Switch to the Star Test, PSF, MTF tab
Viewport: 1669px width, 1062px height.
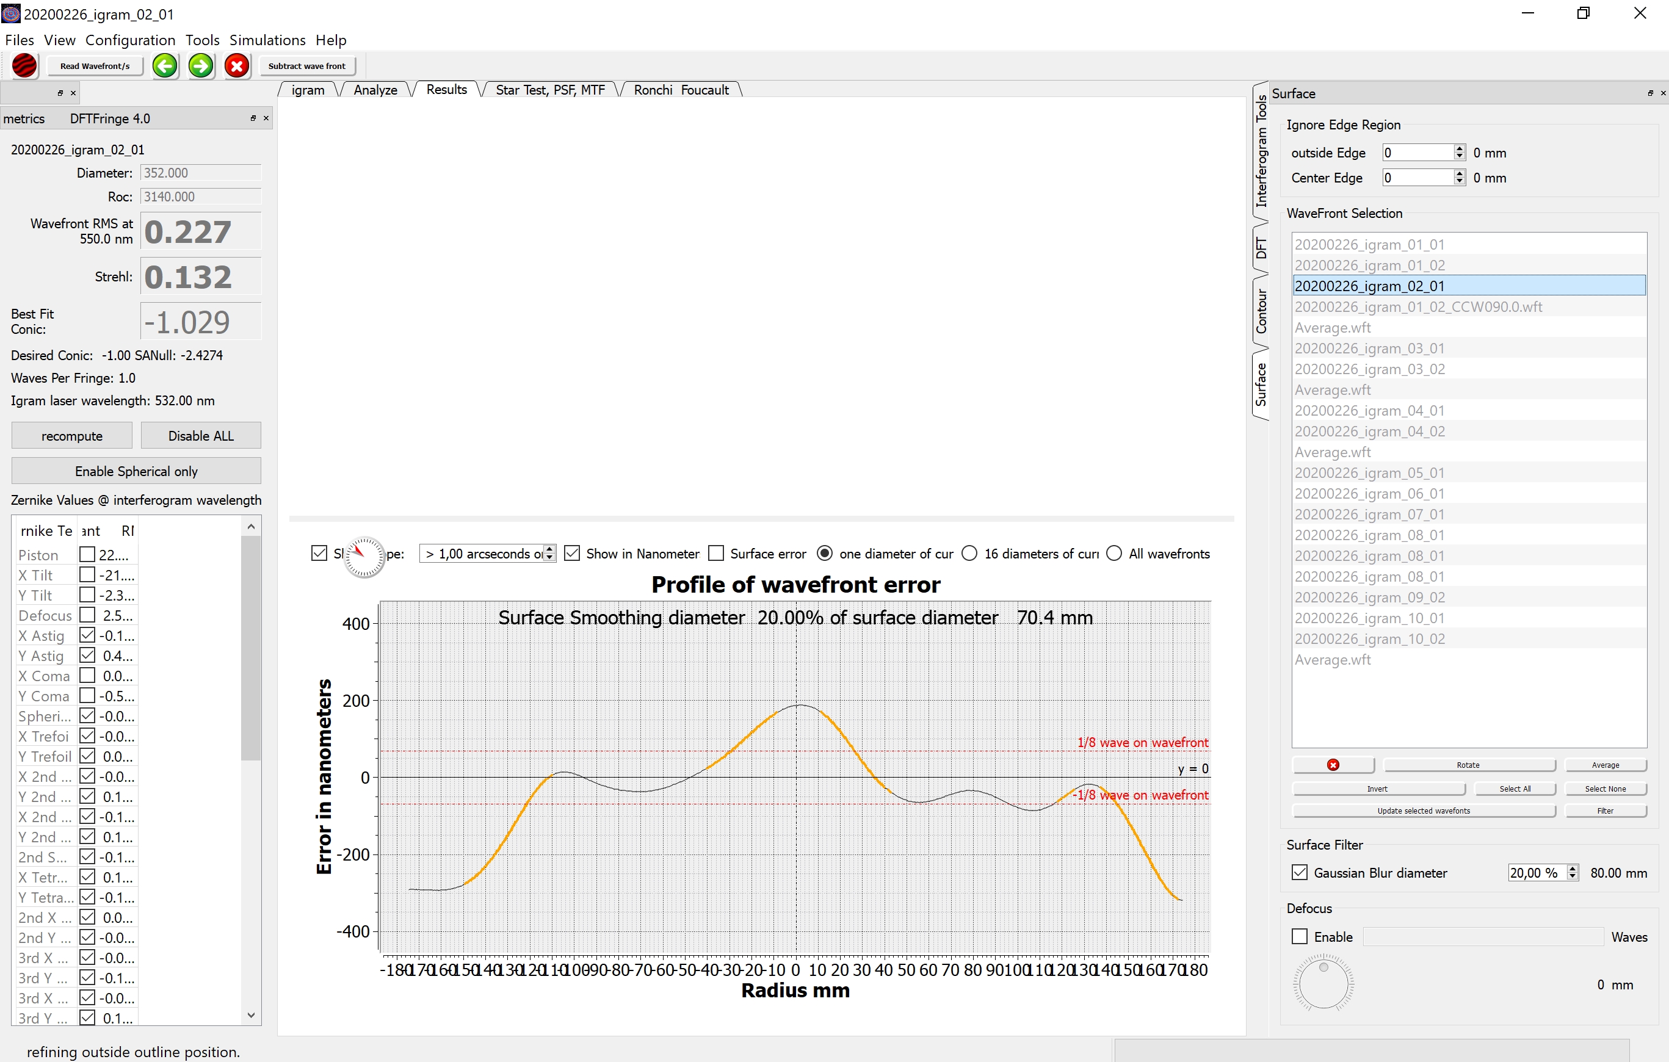(x=549, y=90)
